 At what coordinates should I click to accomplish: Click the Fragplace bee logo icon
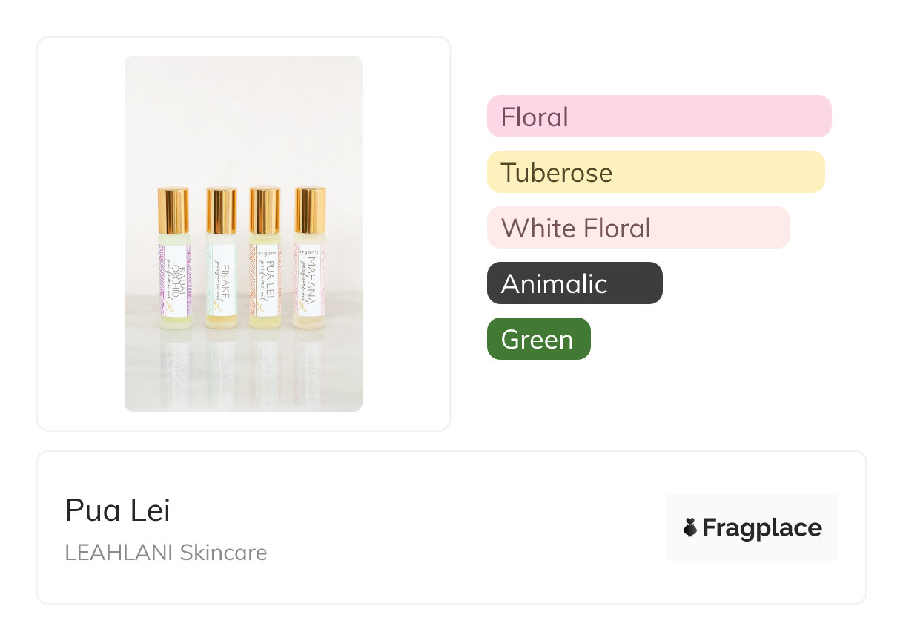click(690, 527)
